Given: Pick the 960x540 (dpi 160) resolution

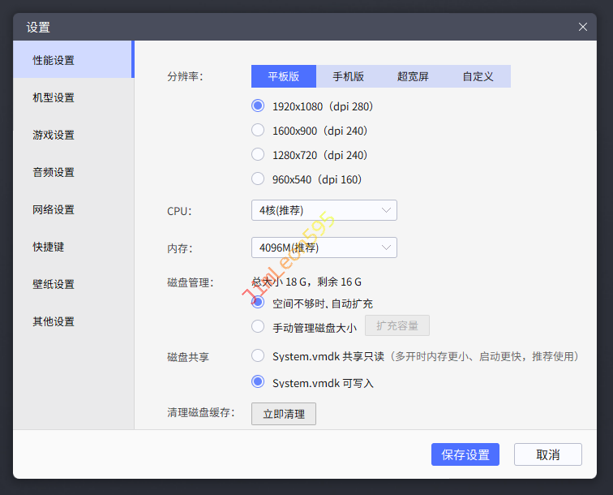Looking at the screenshot, I should pyautogui.click(x=258, y=179).
